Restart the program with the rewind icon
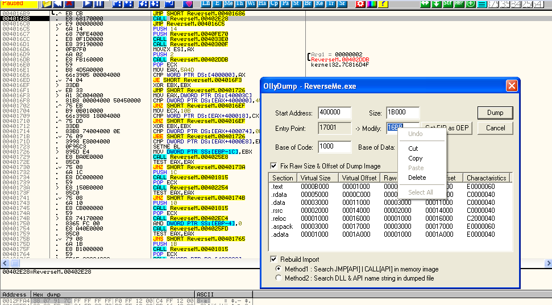This screenshot has width=552, height=305. point(58,4)
